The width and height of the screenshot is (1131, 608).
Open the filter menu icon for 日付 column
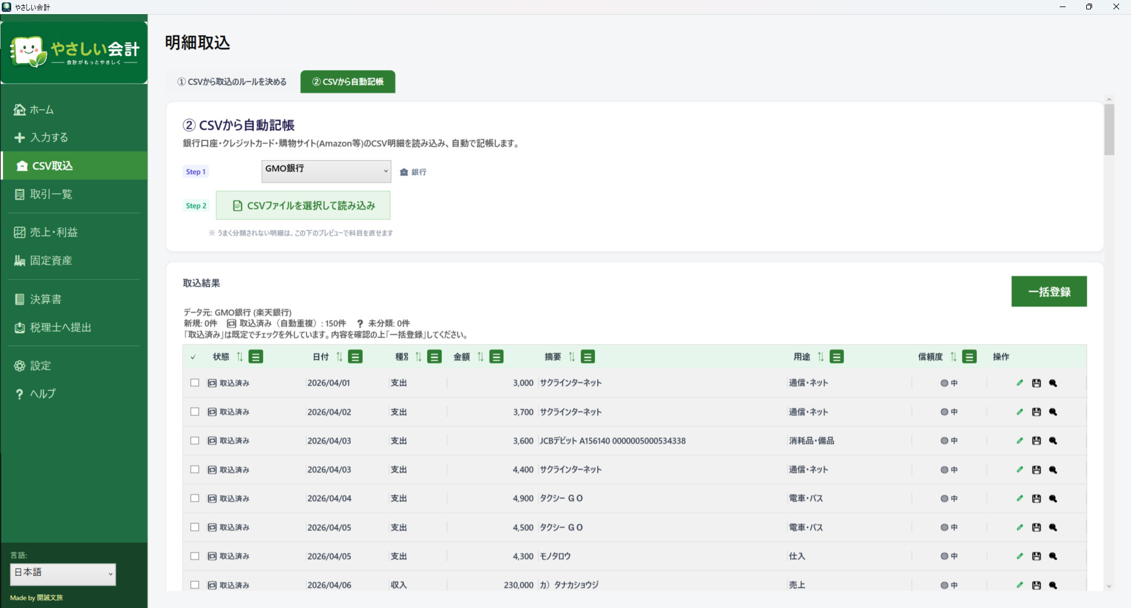(x=355, y=356)
